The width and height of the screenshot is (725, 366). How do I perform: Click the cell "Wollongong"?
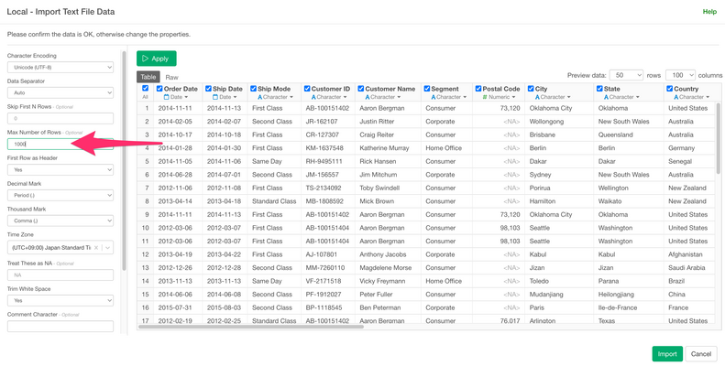tap(546, 122)
